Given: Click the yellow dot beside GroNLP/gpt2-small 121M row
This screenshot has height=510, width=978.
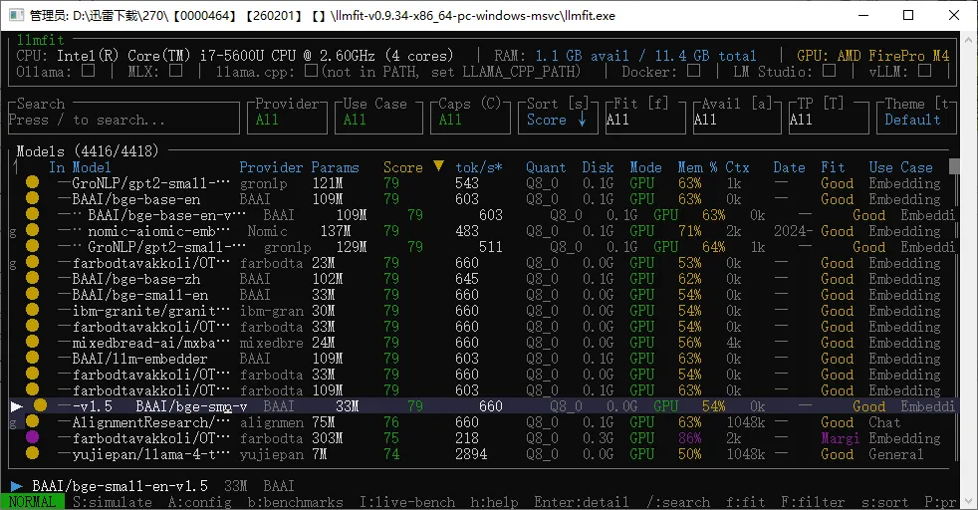Looking at the screenshot, I should [33, 182].
